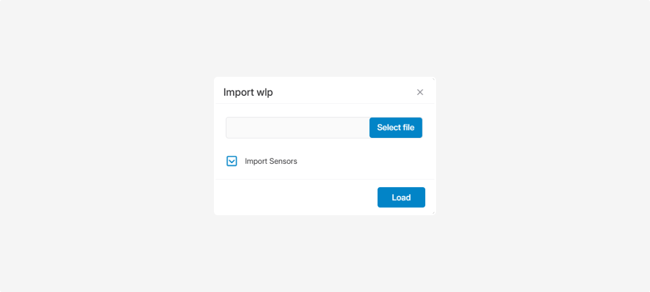Click the X icon in dialog header

click(x=420, y=92)
